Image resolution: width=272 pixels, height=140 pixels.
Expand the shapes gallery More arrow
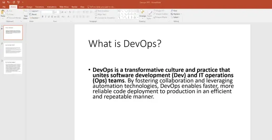tap(138, 18)
